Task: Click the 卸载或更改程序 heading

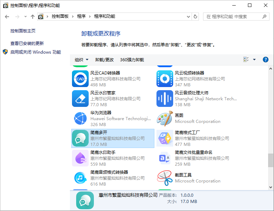Action: click(101, 33)
